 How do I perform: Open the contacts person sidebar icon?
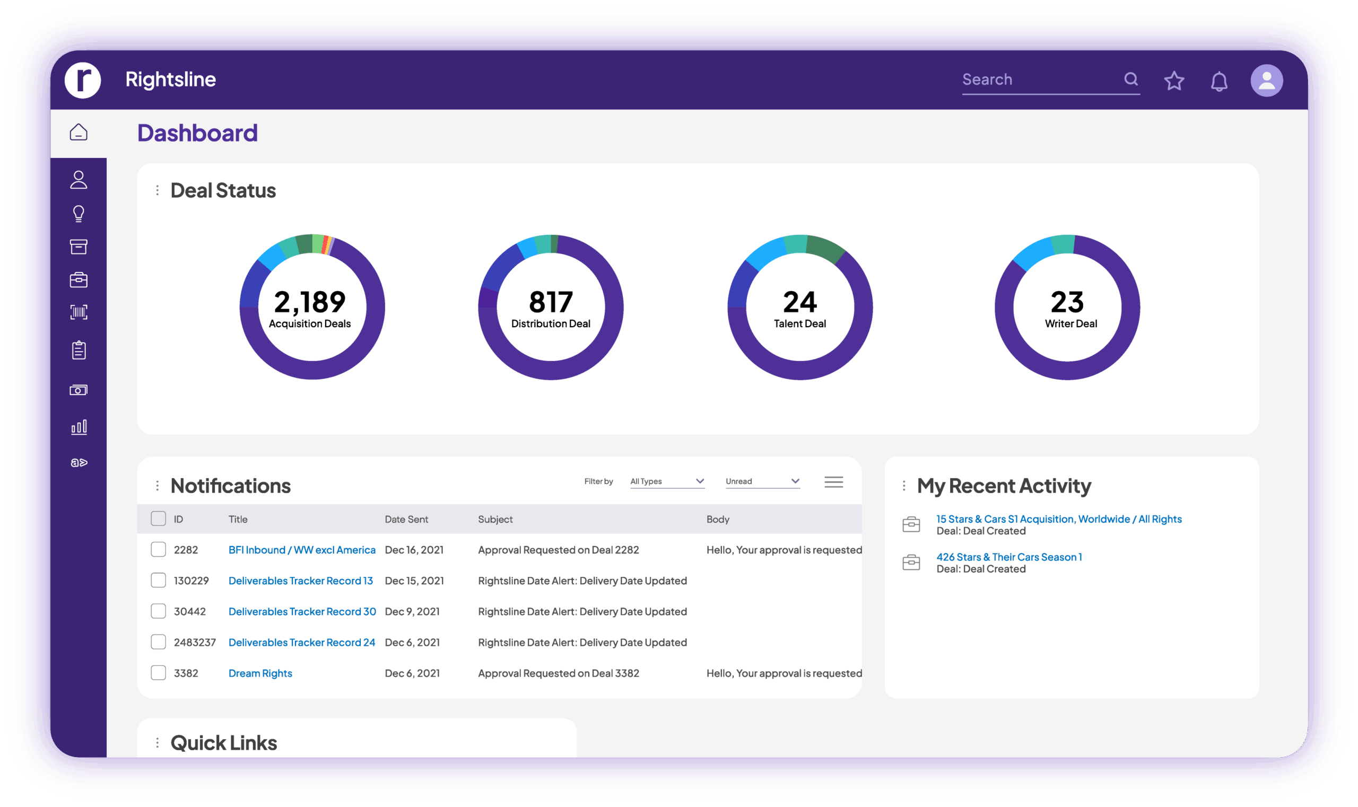click(x=79, y=179)
